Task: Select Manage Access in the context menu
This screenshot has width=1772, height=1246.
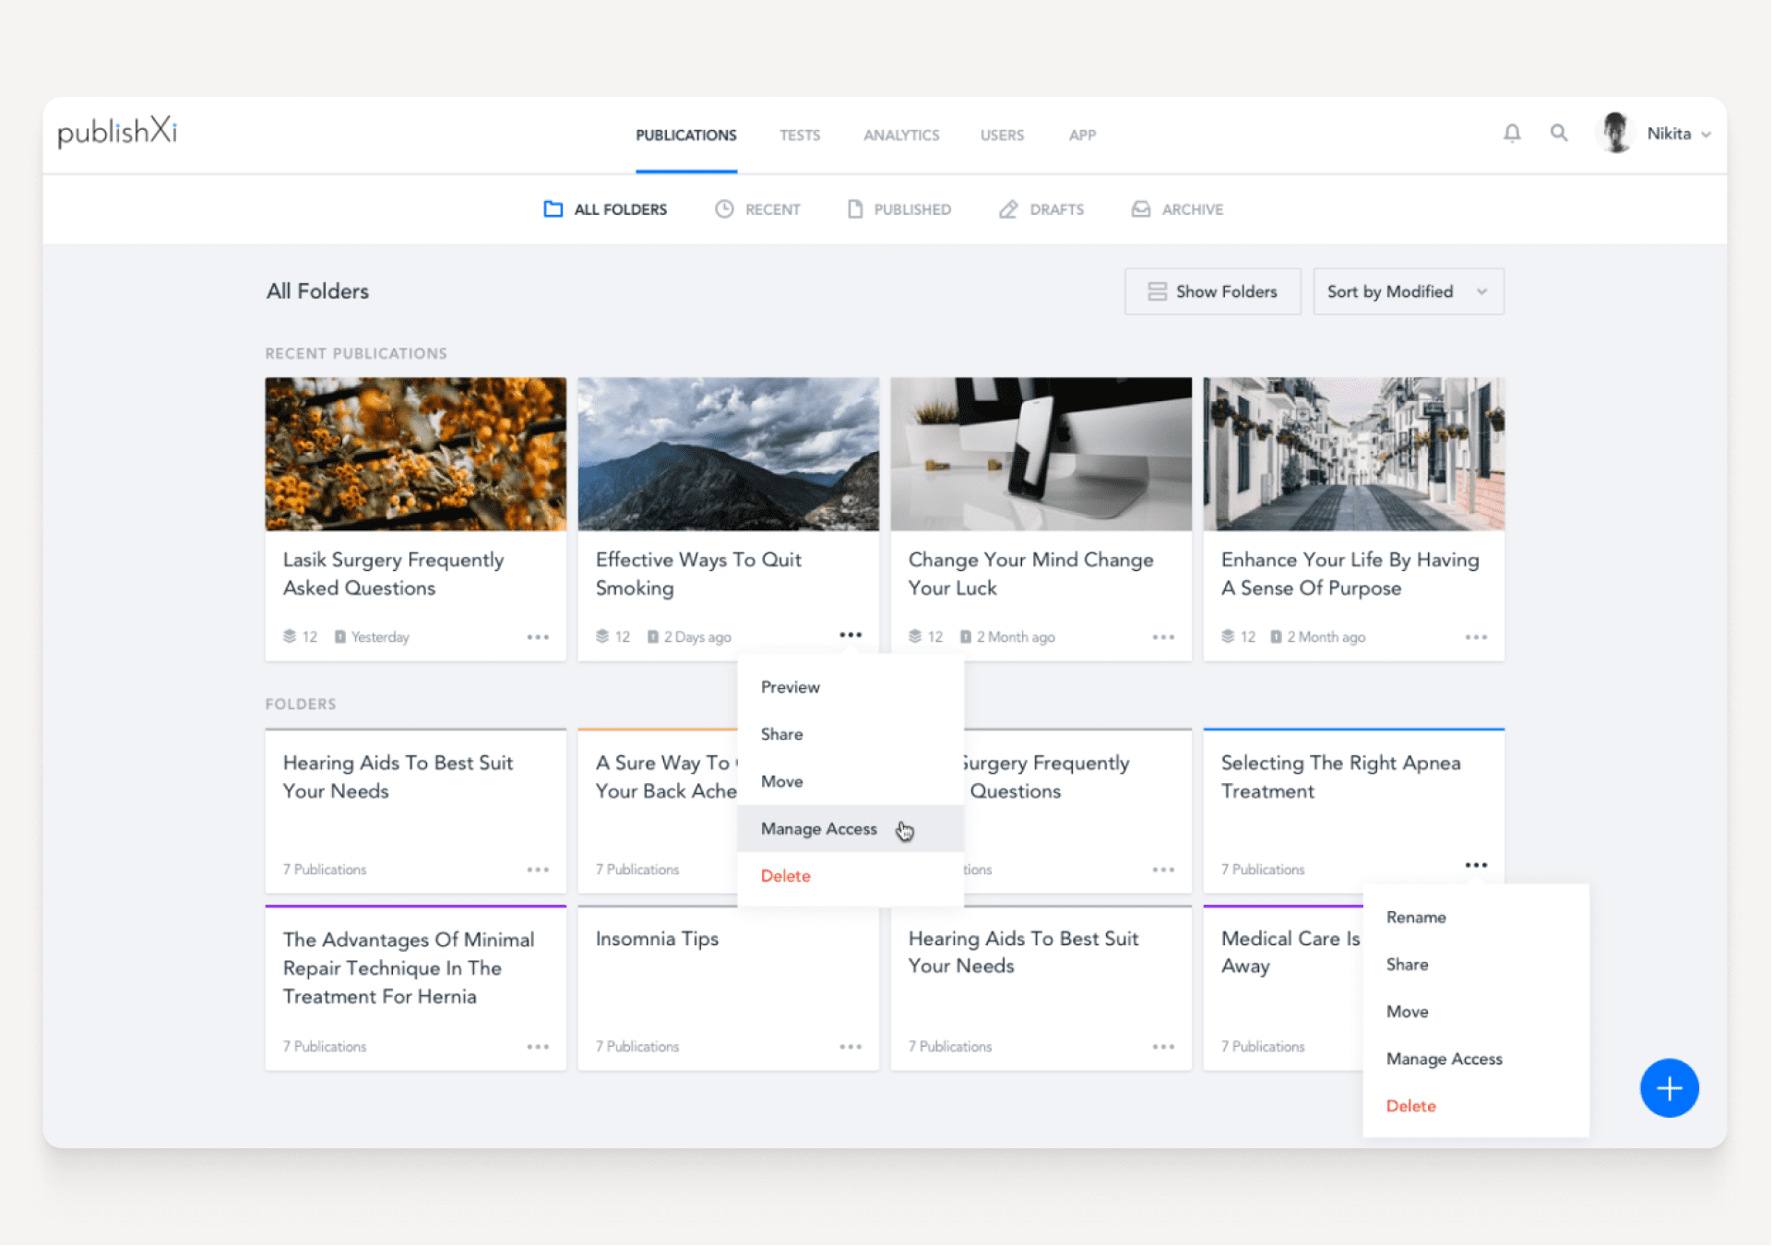Action: point(818,828)
